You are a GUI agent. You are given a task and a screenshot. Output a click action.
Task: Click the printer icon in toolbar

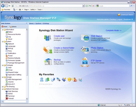[x=20, y=10]
